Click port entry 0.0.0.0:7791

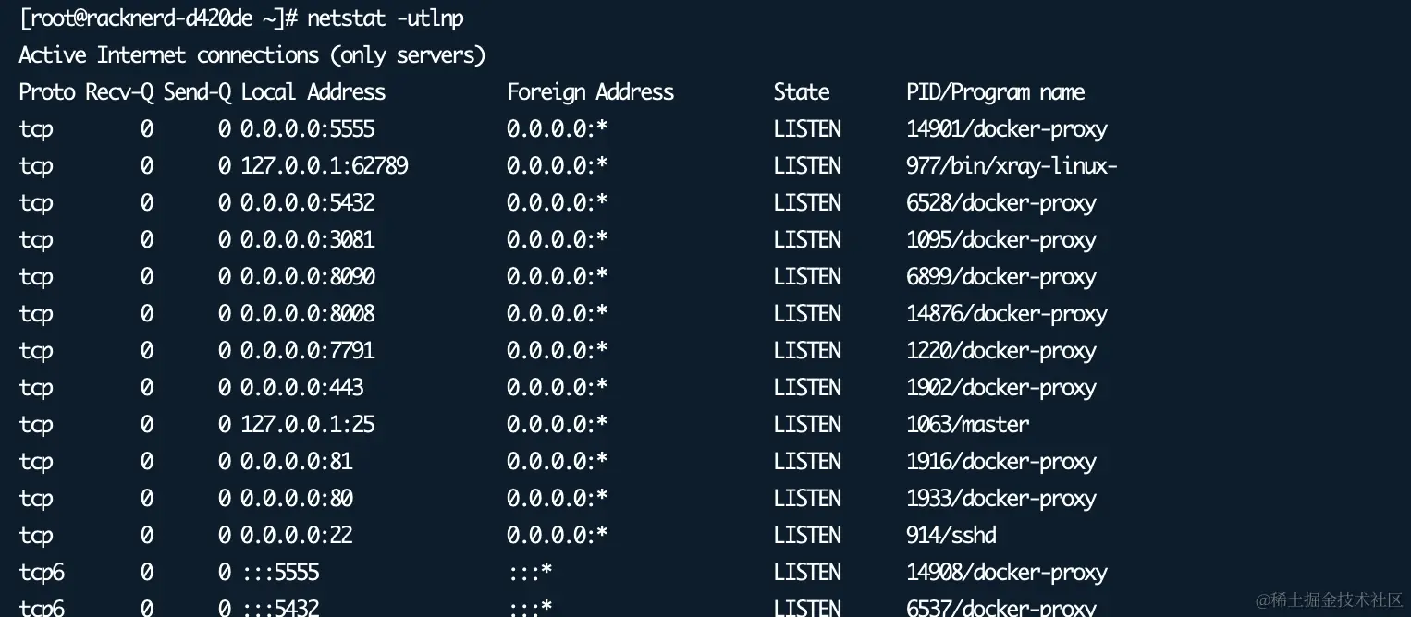tap(308, 350)
